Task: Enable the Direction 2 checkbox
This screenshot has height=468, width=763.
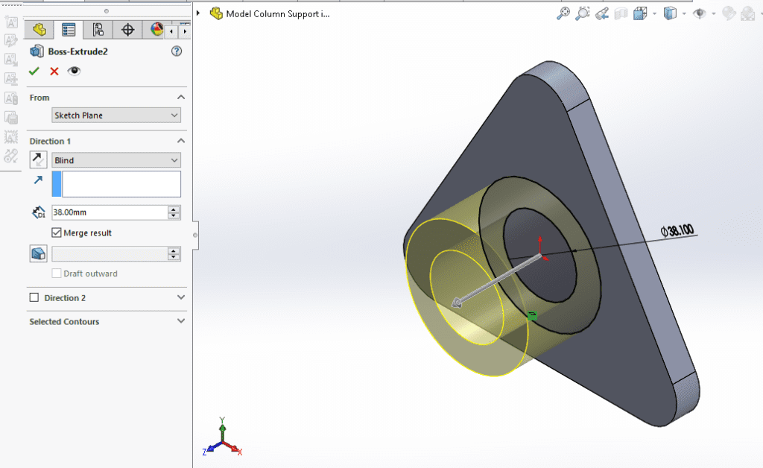Action: [x=34, y=297]
